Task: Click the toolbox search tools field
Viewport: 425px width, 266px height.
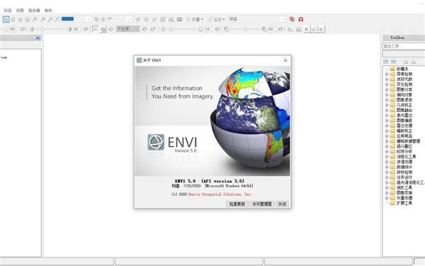Action: click(404, 46)
